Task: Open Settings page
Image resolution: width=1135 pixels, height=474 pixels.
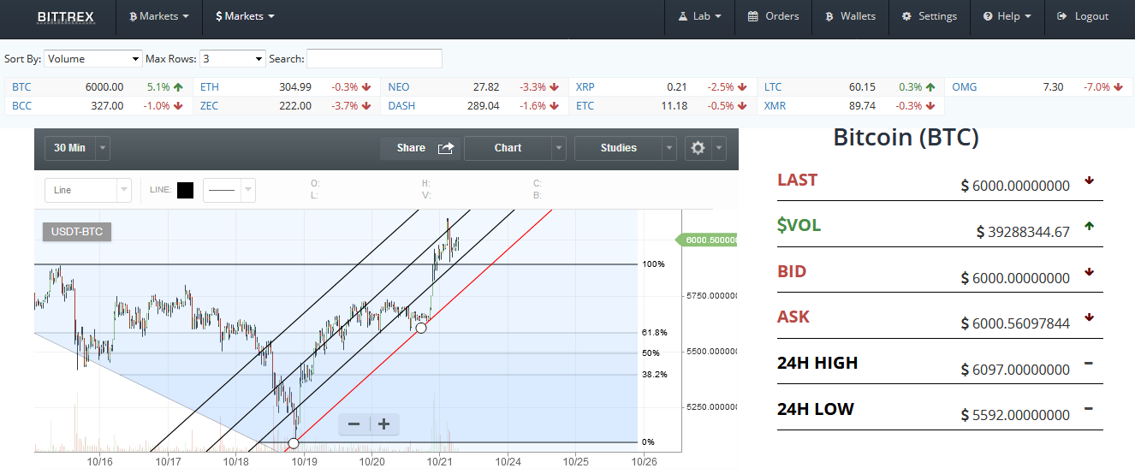Action: 929,16
